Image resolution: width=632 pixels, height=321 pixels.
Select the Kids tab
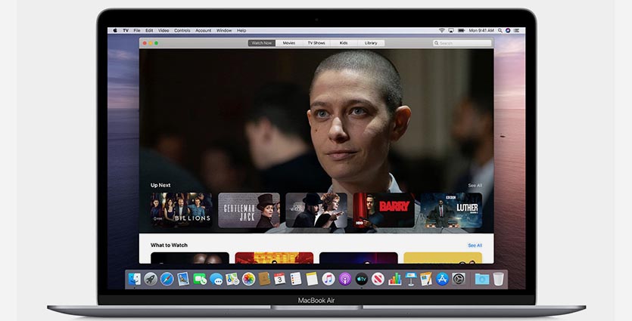pos(344,43)
